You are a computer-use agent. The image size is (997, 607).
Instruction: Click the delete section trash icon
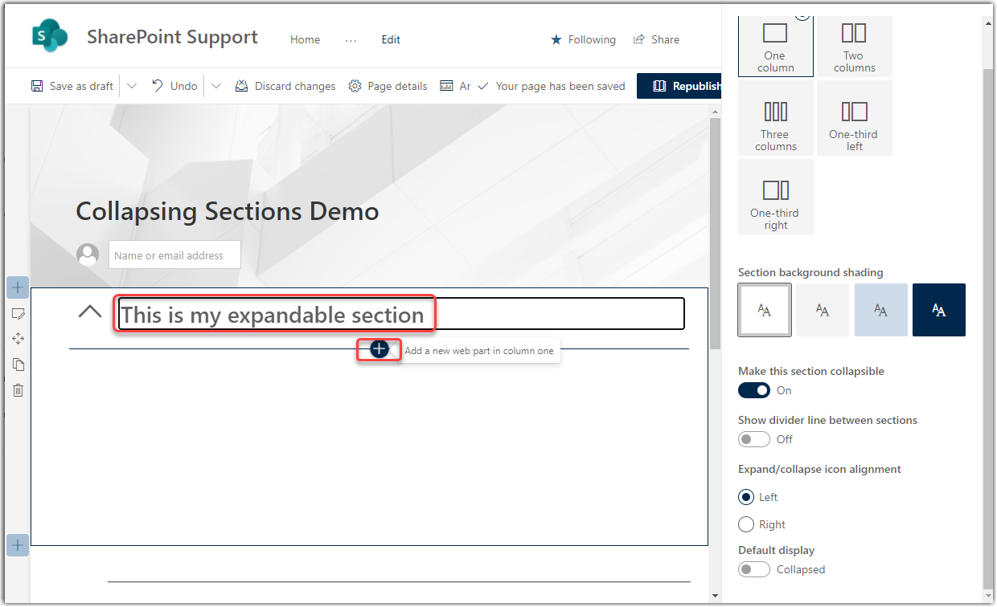(x=18, y=390)
